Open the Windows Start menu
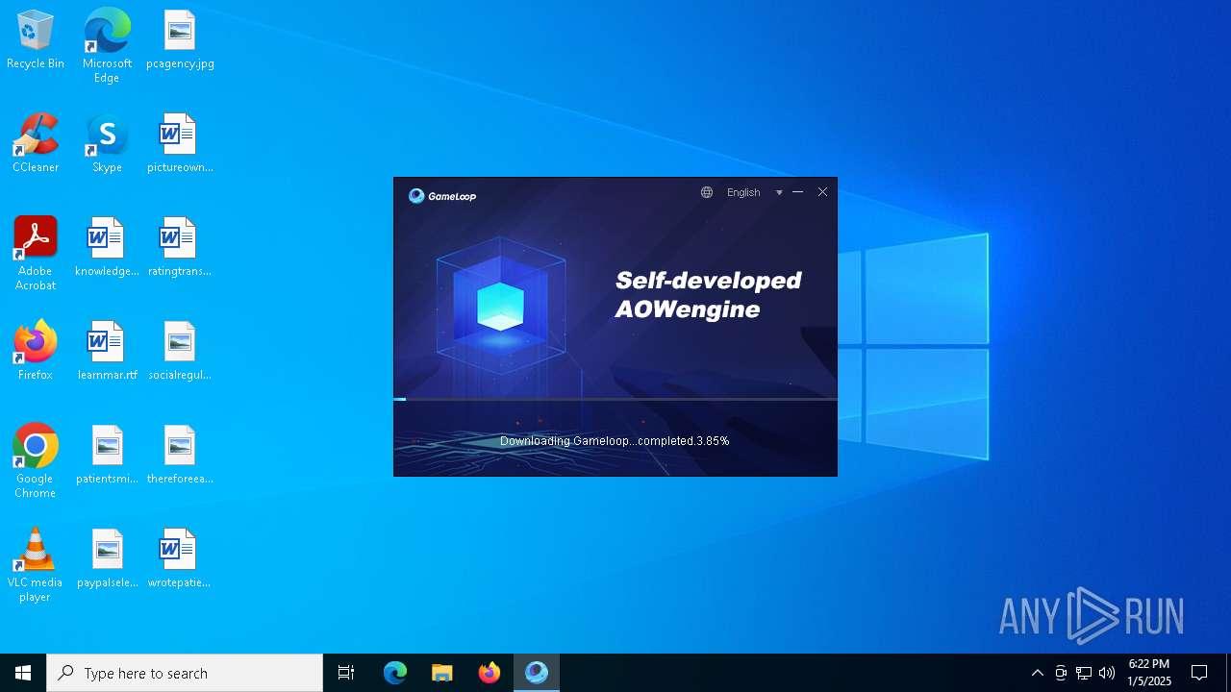 click(x=23, y=673)
